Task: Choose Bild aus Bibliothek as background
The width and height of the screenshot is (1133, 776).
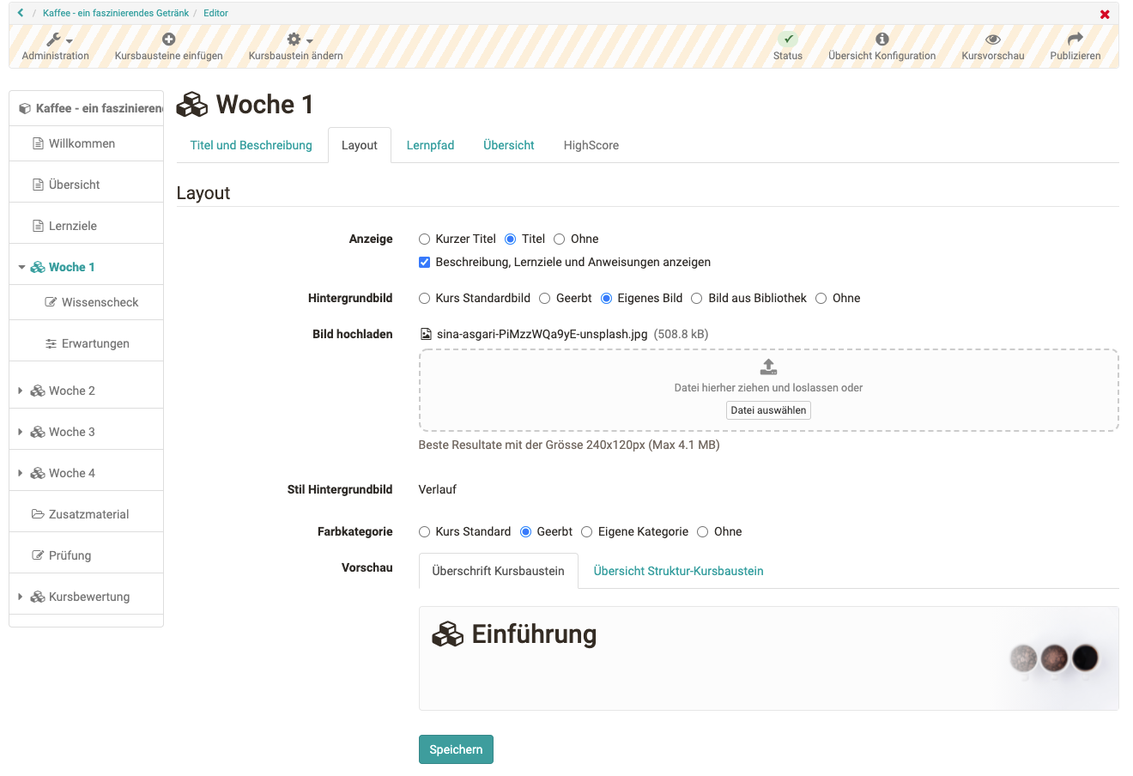Action: (697, 299)
